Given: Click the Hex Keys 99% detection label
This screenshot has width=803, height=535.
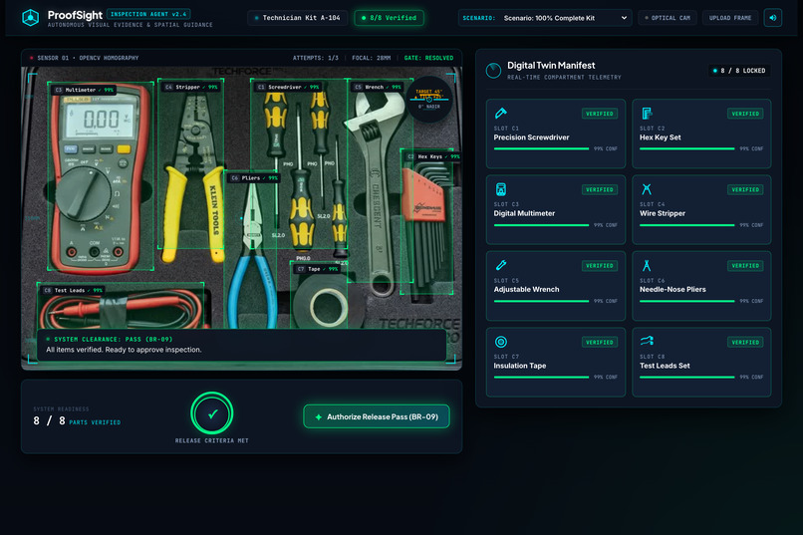Looking at the screenshot, I should tap(432, 156).
